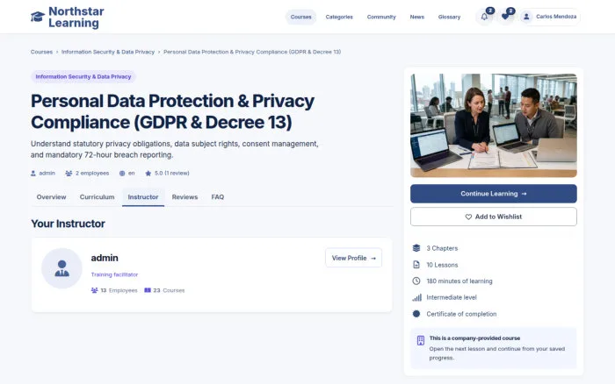
Task: Click the Northstar Learning brand text
Action: tap(76, 18)
